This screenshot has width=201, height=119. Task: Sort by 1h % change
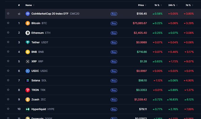tap(158, 5)
